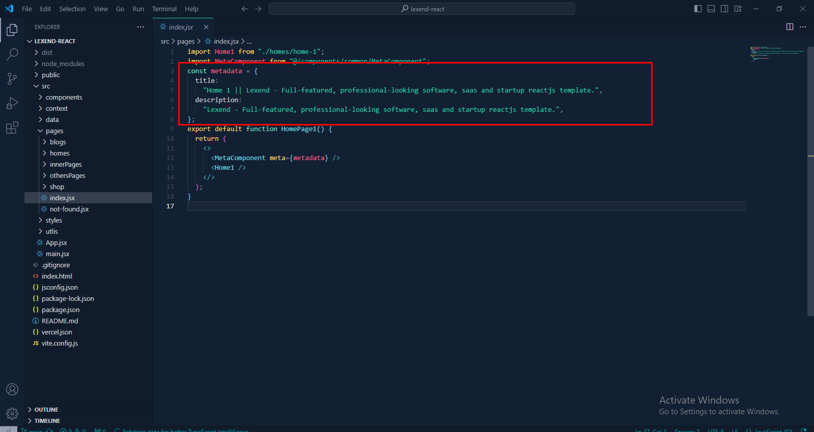Click the customize layout icon
Screen dimensions: 814x432
pyautogui.click(x=738, y=9)
